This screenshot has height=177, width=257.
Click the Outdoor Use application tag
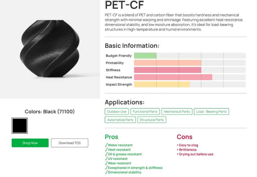pyautogui.click(x=117, y=112)
